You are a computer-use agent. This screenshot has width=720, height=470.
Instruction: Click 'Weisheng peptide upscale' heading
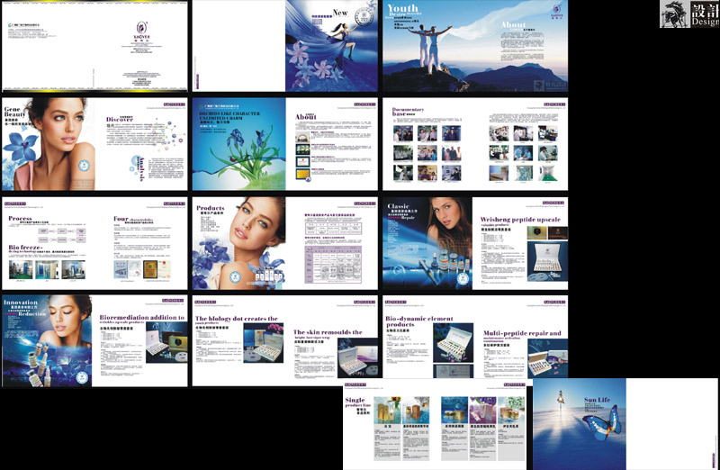520,220
